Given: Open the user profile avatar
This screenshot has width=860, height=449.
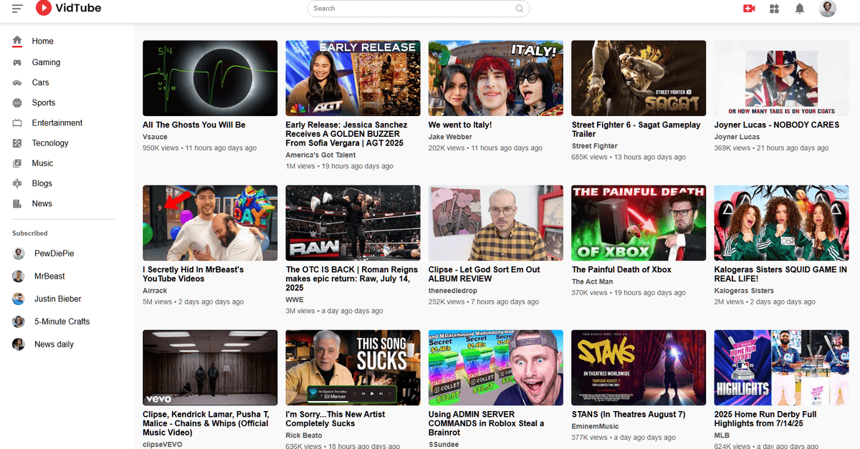Looking at the screenshot, I should [828, 9].
